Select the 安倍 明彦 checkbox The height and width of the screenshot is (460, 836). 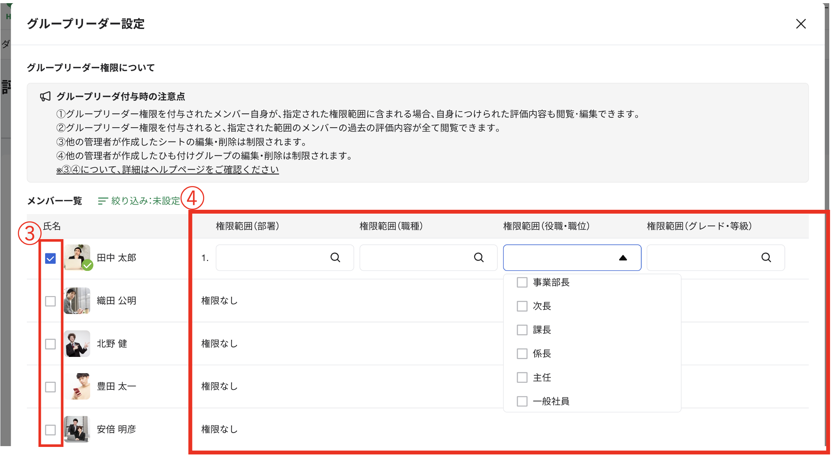(x=50, y=430)
